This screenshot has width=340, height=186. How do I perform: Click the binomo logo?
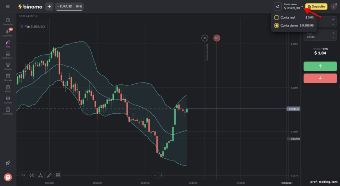click(x=30, y=6)
